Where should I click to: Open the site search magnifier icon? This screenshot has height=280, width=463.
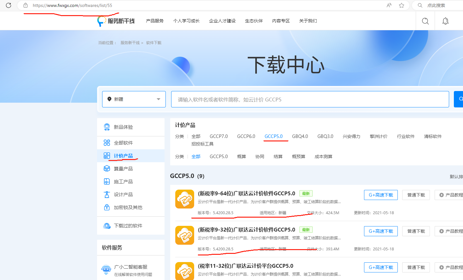point(425,21)
